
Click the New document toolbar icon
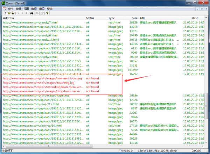tap(4, 13)
